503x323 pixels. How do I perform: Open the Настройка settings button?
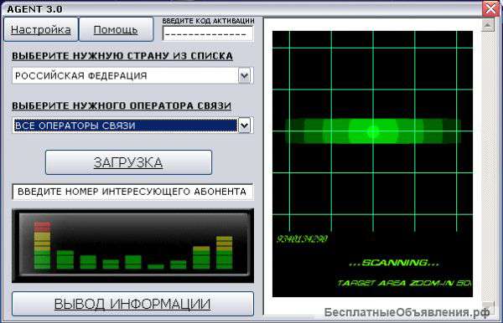[41, 29]
